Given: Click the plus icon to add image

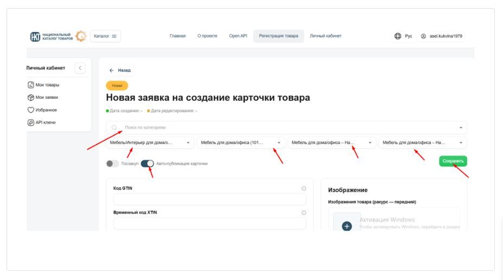Looking at the screenshot, I should click(347, 226).
